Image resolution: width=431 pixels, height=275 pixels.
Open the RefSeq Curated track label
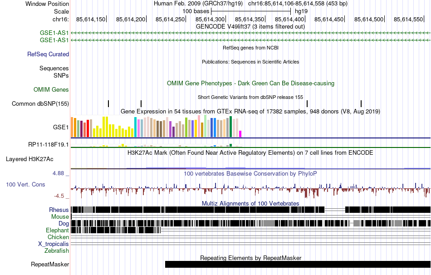(x=48, y=54)
